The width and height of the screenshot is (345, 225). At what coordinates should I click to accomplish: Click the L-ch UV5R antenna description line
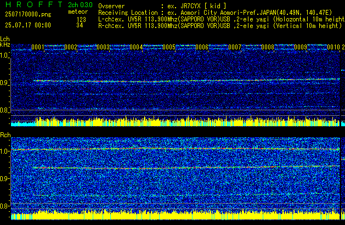click(222, 19)
